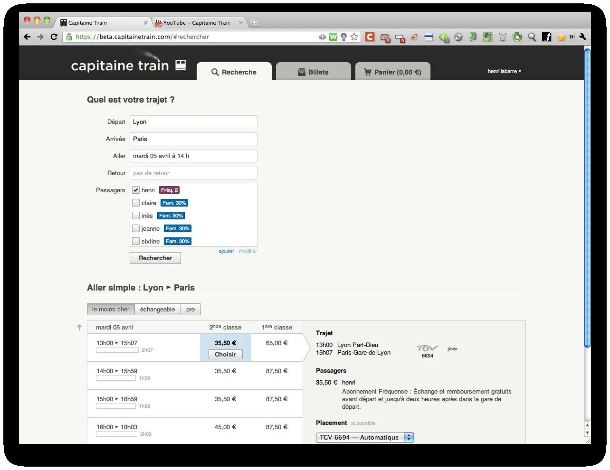Open a new browser tab

[x=254, y=22]
